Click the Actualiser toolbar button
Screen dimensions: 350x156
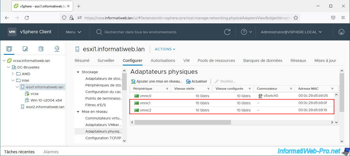coord(197,81)
